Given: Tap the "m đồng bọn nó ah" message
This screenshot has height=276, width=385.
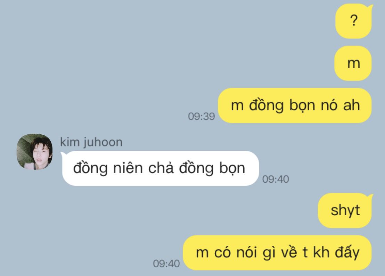Looking at the screenshot, I should click(295, 106).
